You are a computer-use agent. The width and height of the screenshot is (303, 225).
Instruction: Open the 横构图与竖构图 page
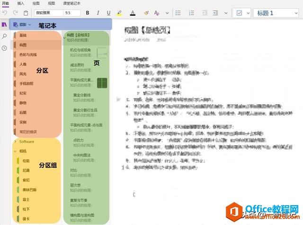(x=87, y=218)
